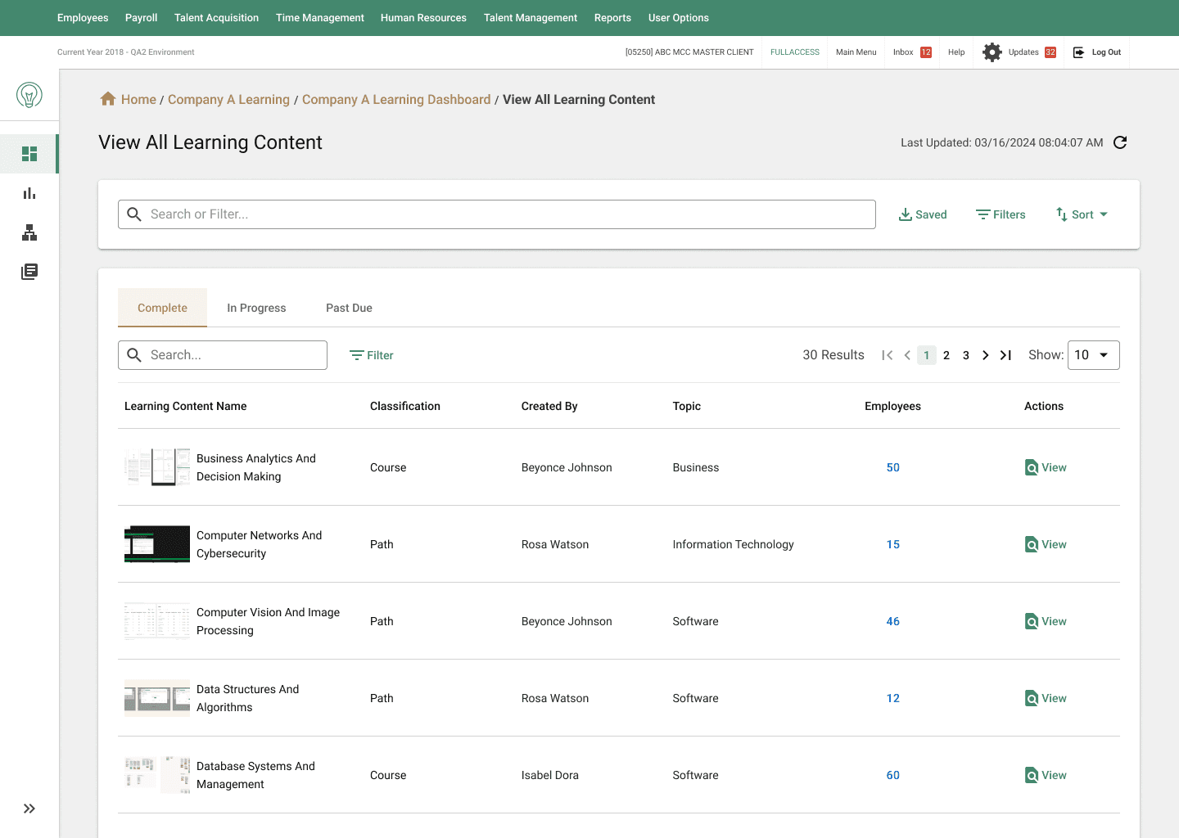Open the Sort dropdown
The height and width of the screenshot is (838, 1179).
tap(1082, 214)
